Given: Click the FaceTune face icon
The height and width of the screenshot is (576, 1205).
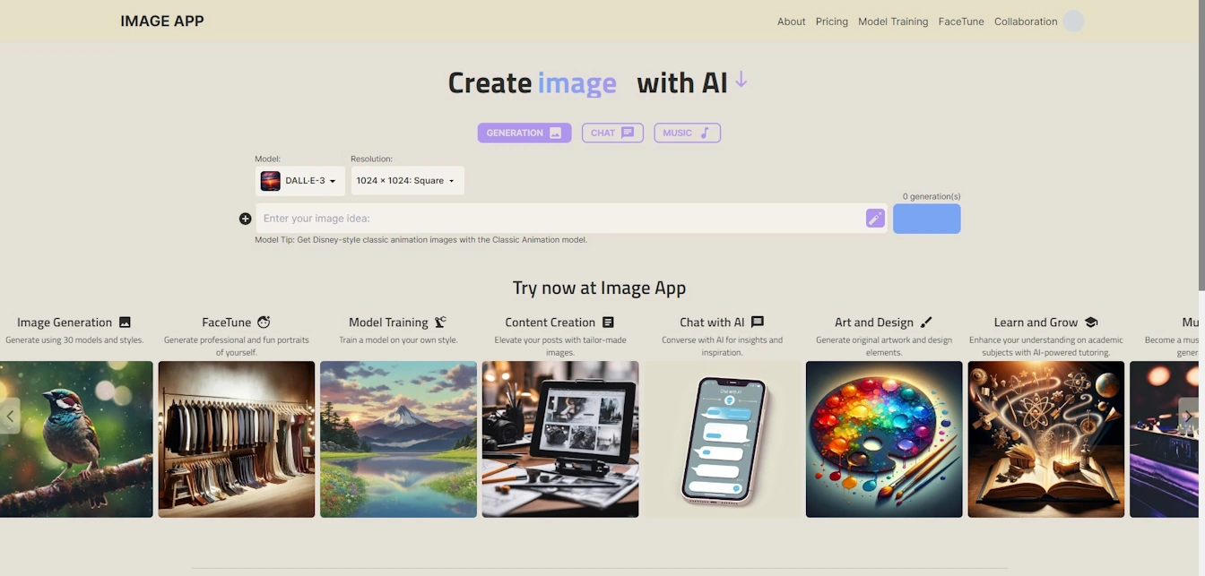Looking at the screenshot, I should 264,322.
